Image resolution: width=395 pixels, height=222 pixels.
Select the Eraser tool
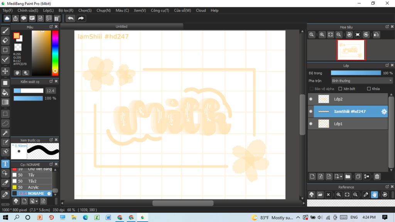click(5, 40)
